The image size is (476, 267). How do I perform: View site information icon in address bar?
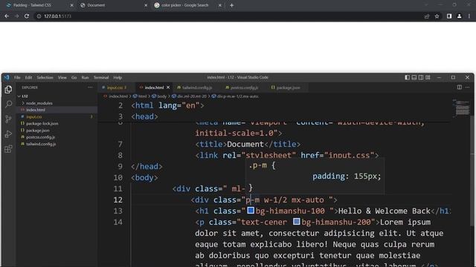39,16
